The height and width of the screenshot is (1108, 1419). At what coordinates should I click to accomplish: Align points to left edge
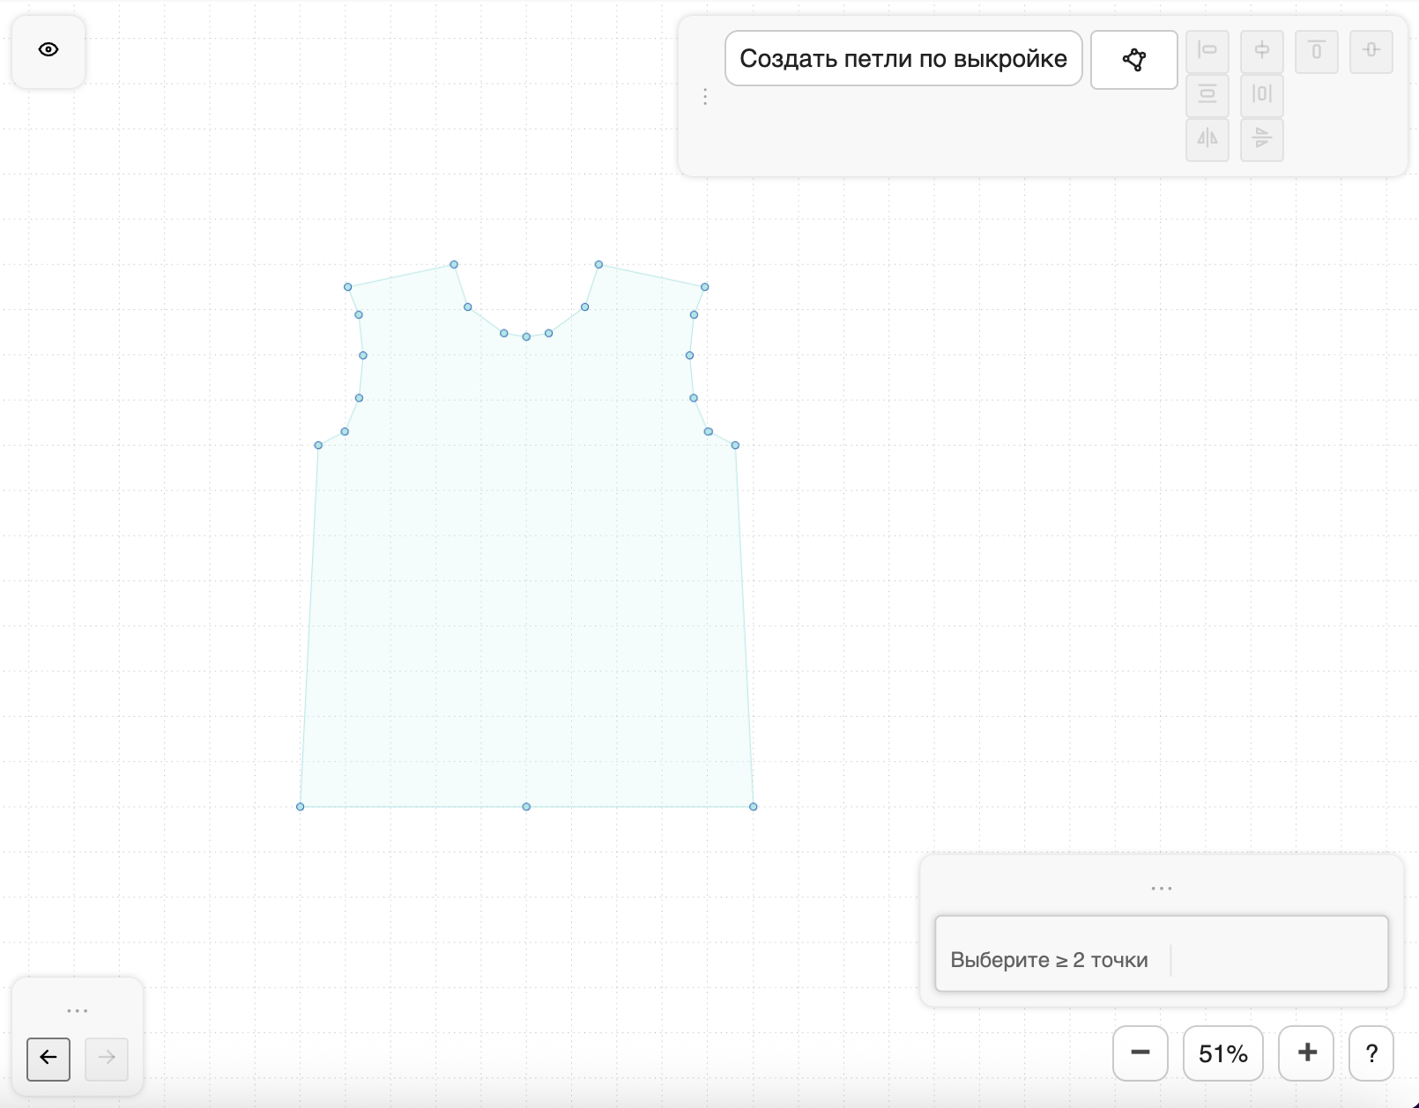(x=1207, y=50)
